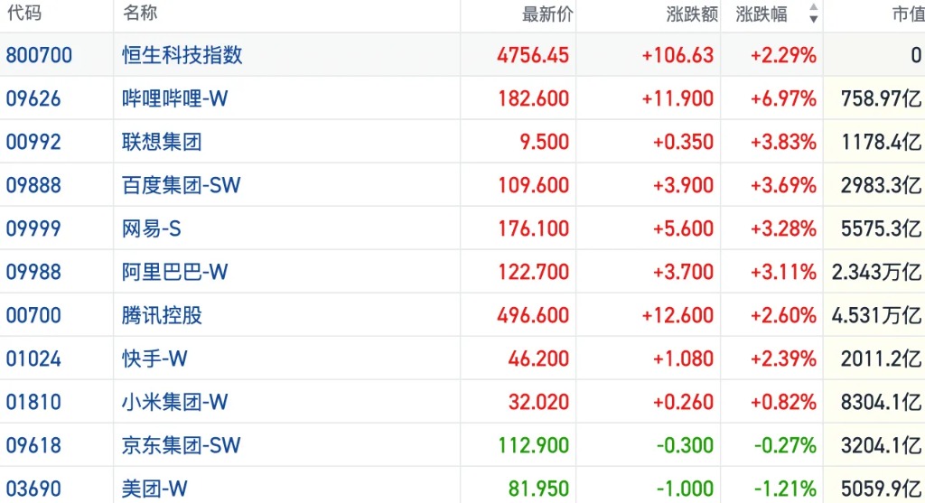Click 京东集团-SW change percentage -0.27%
Viewport: 925px width, 503px height.
(x=783, y=445)
